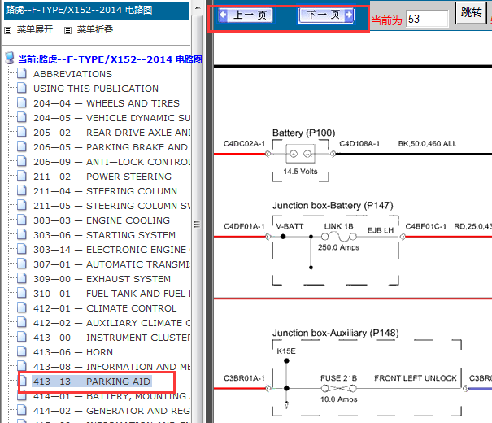Open USING THIS PUBLICATION entry
This screenshot has height=423, width=492.
96,89
